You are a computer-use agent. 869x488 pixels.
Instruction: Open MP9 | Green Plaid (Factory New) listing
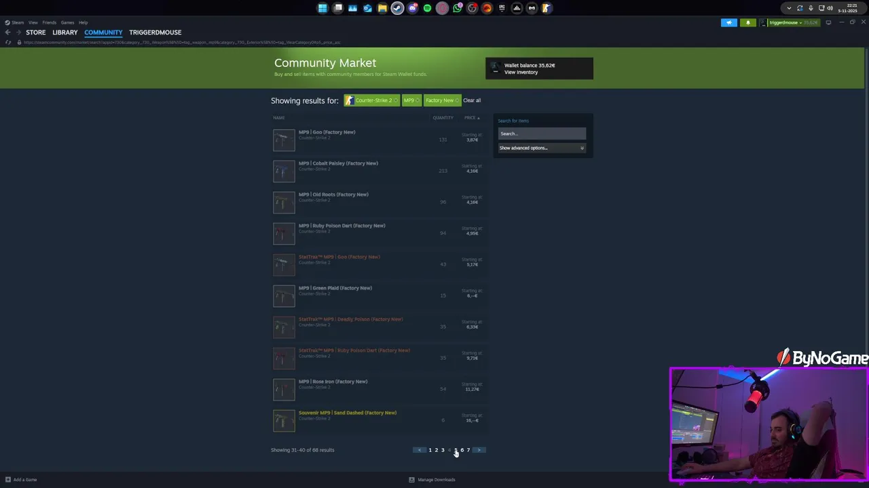pyautogui.click(x=379, y=296)
